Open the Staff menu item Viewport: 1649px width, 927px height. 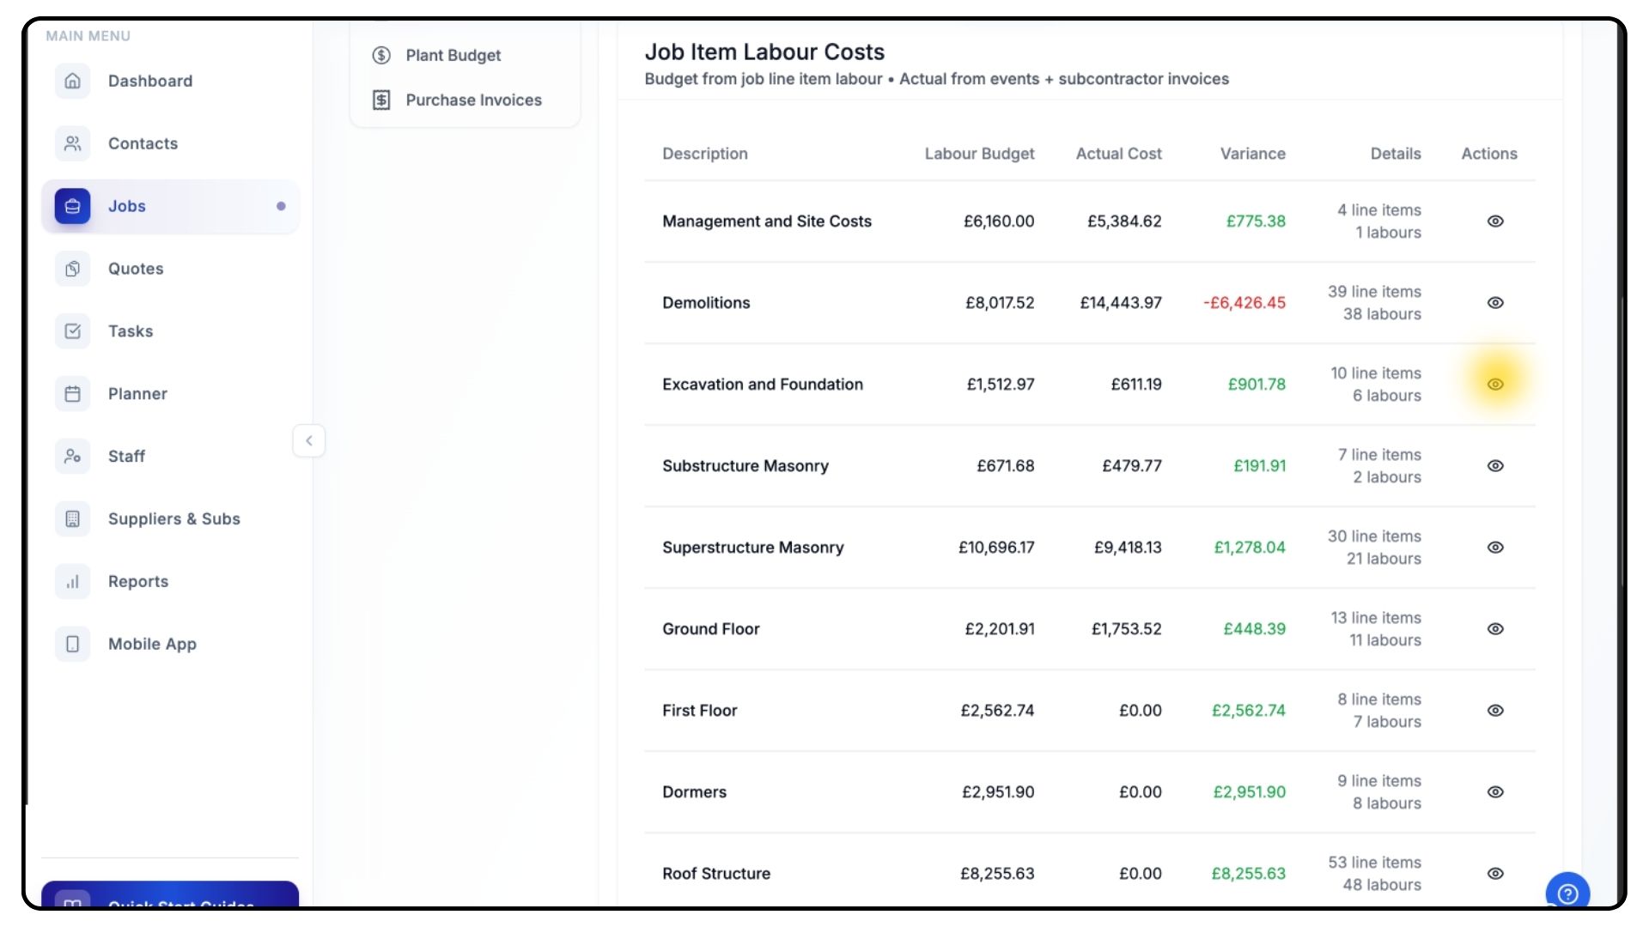126,457
